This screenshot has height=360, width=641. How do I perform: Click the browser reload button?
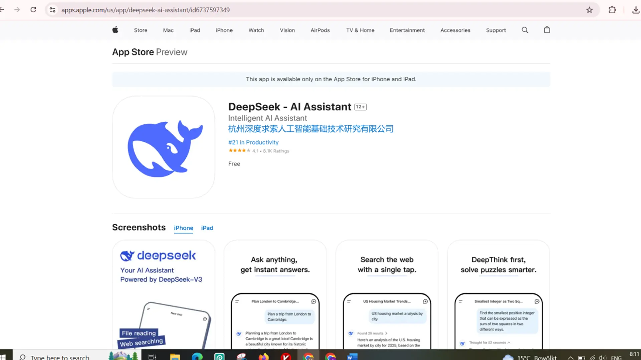[33, 10]
